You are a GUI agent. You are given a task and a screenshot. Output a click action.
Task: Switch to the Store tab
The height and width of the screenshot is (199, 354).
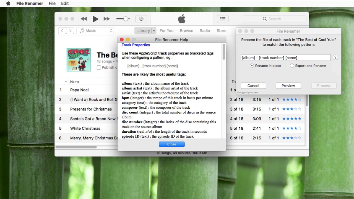point(221,31)
